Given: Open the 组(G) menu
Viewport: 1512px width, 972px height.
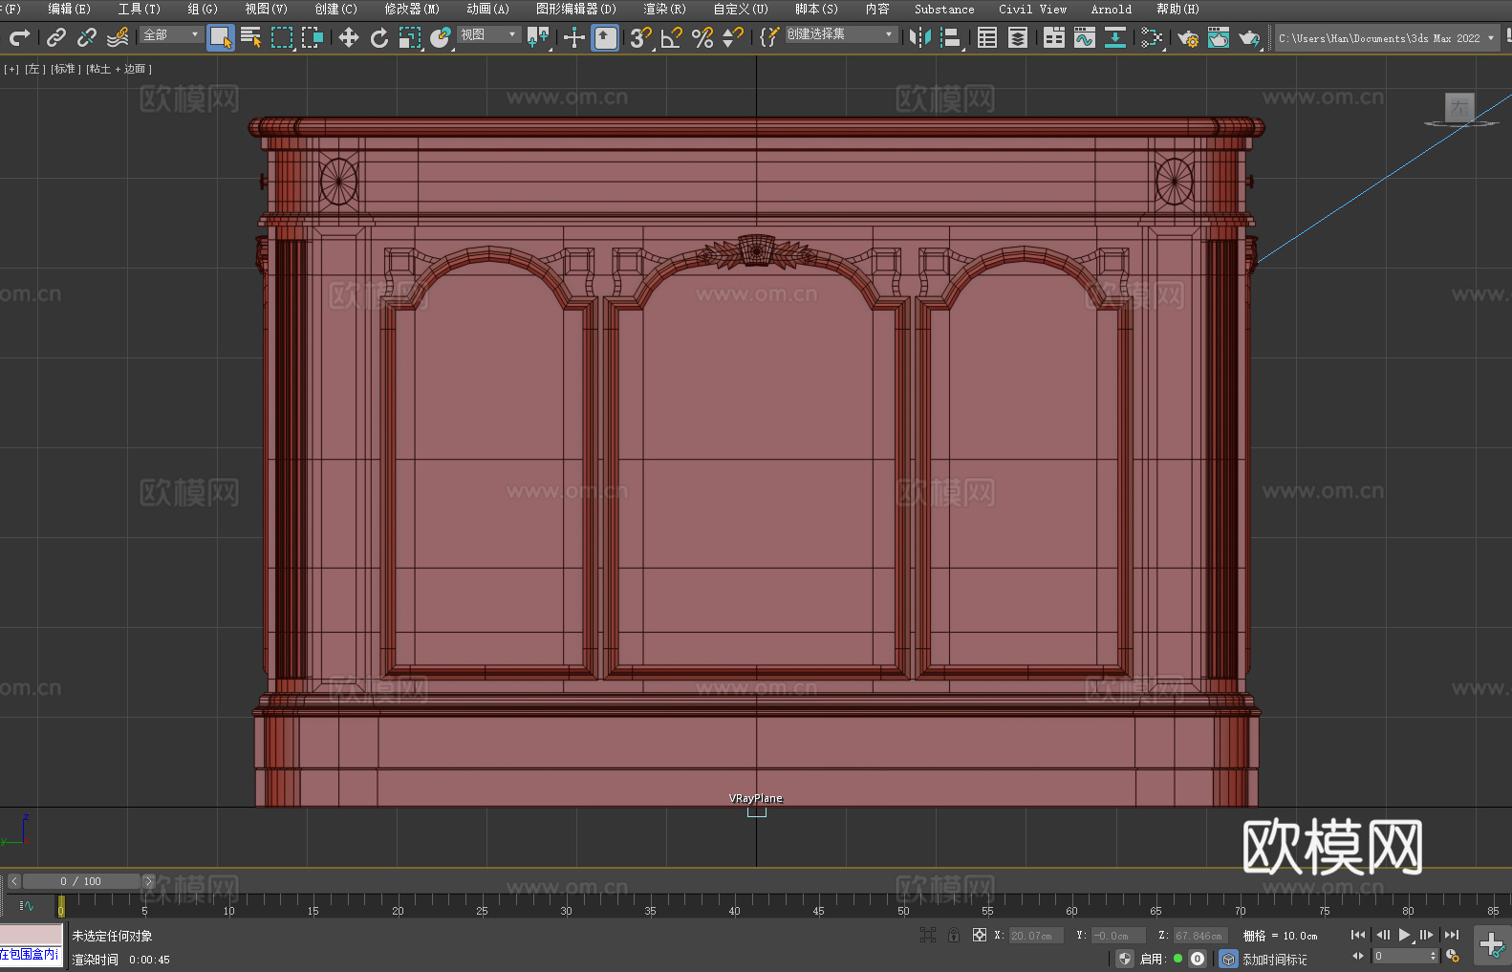Looking at the screenshot, I should pos(203,9).
